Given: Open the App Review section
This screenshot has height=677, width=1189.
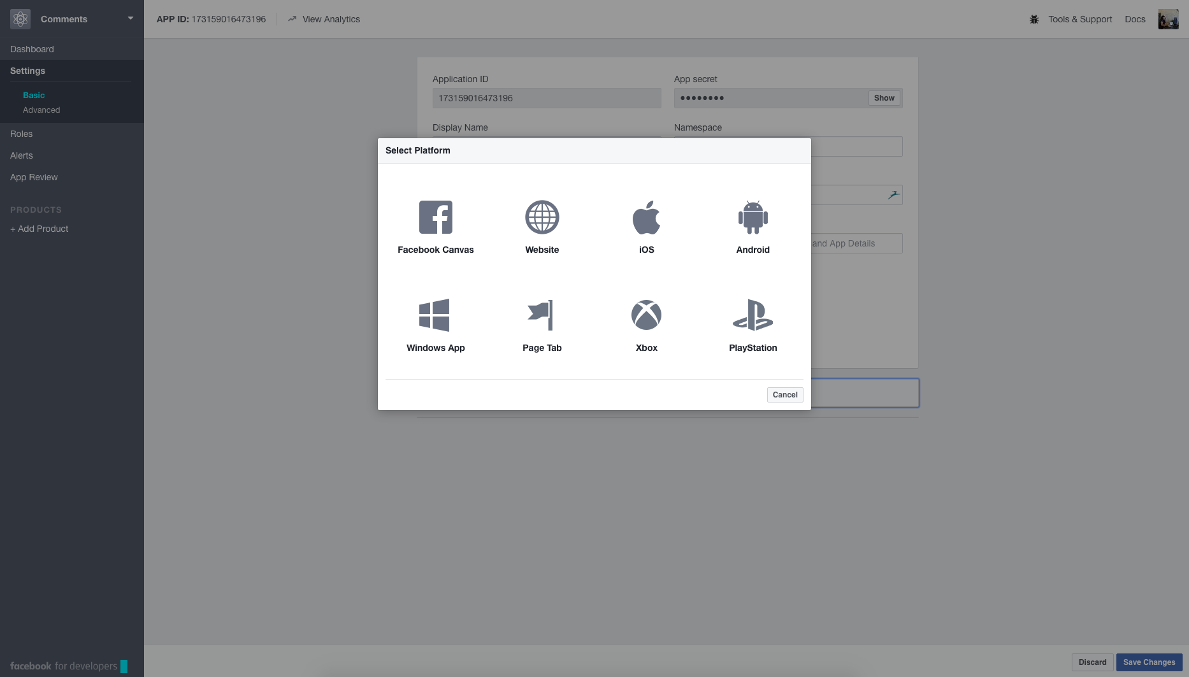Looking at the screenshot, I should [34, 177].
